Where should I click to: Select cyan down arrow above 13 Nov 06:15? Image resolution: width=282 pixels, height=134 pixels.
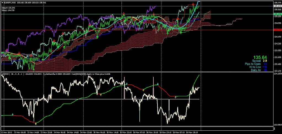13,114
